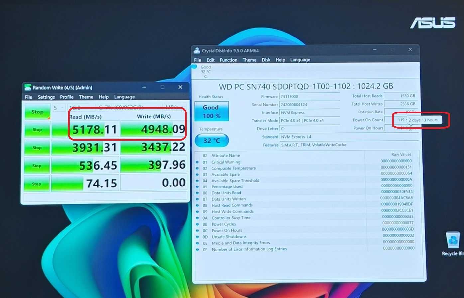The height and width of the screenshot is (298, 464).
Task: Click the write result 3437.22
Action: (x=153, y=147)
